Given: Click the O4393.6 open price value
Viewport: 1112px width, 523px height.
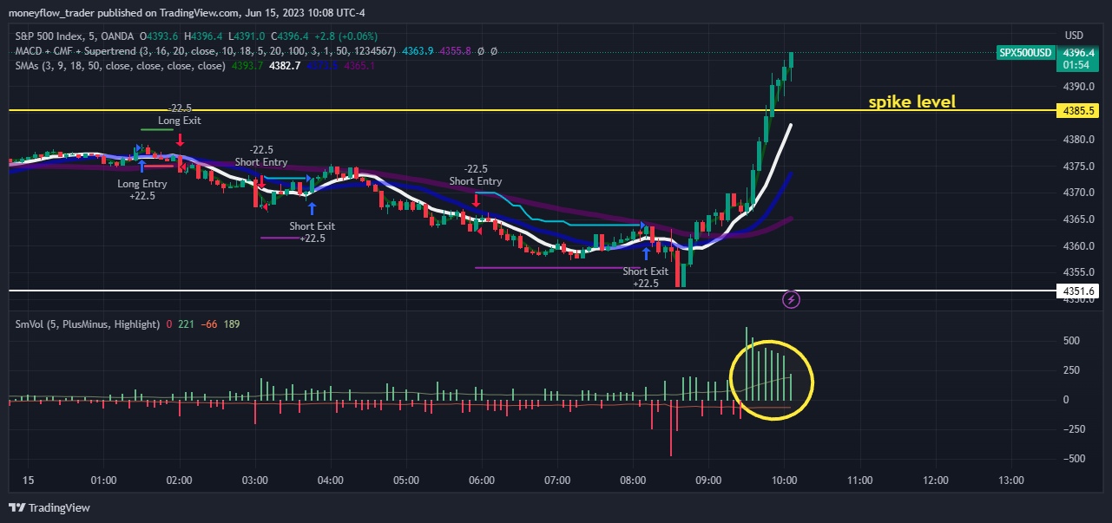Looking at the screenshot, I should (x=157, y=36).
